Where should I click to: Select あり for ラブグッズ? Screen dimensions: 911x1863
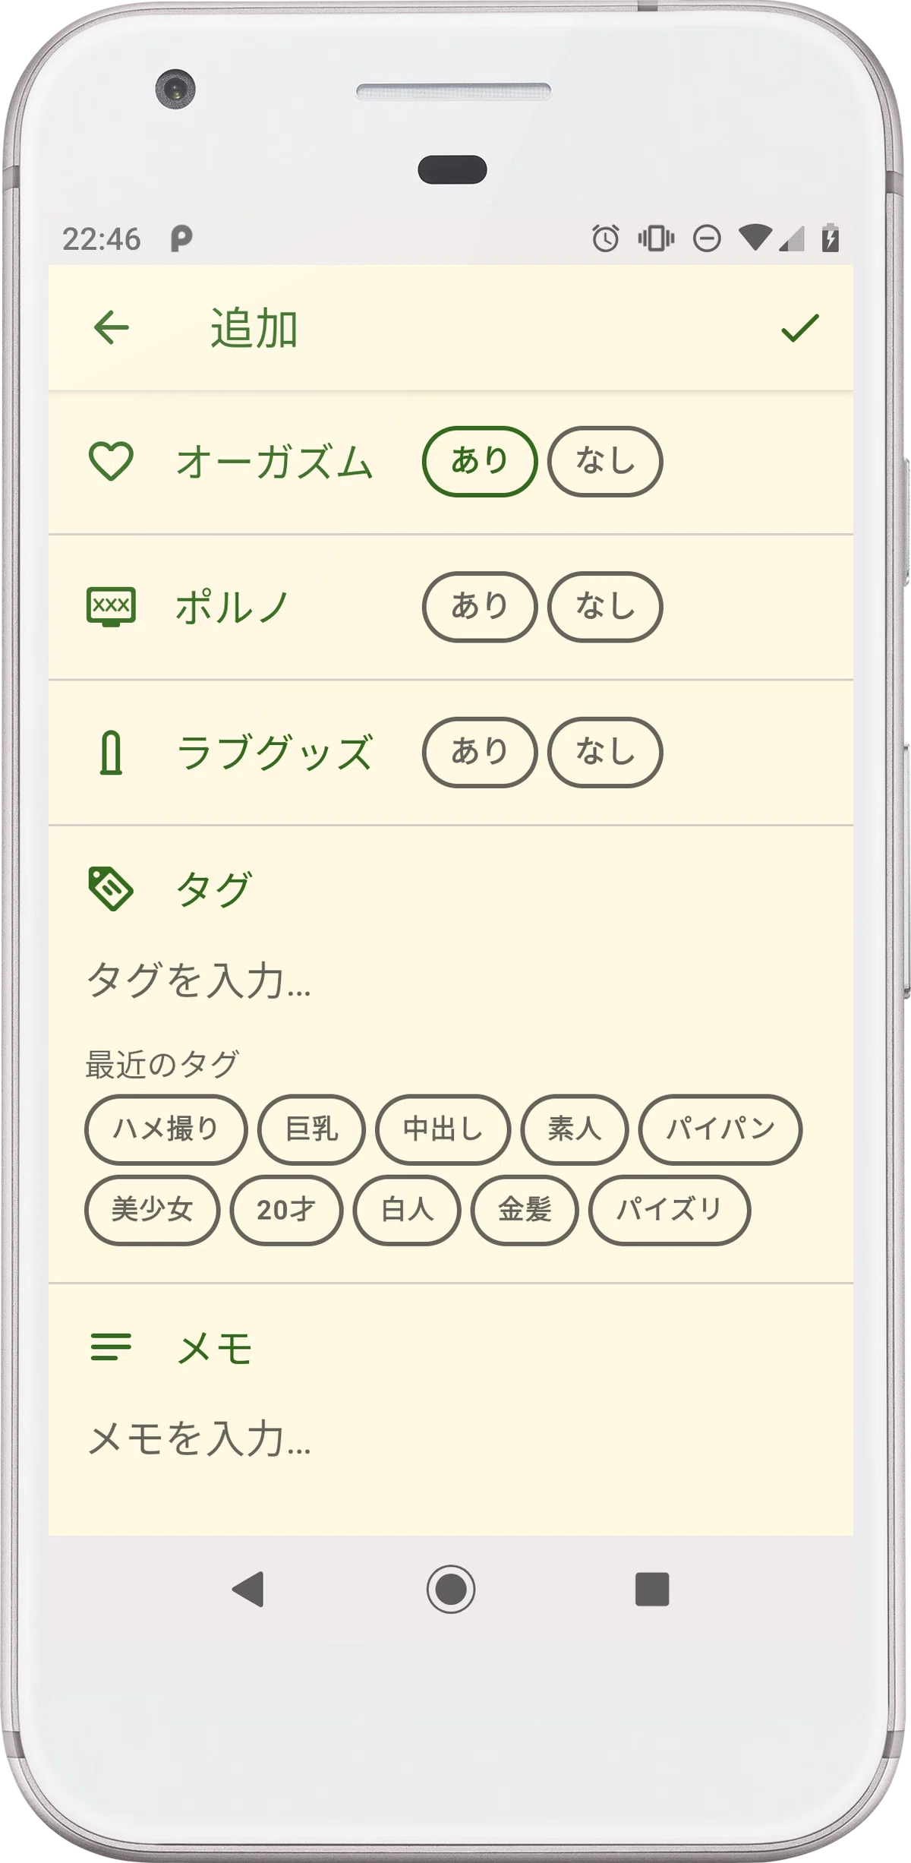pyautogui.click(x=480, y=752)
